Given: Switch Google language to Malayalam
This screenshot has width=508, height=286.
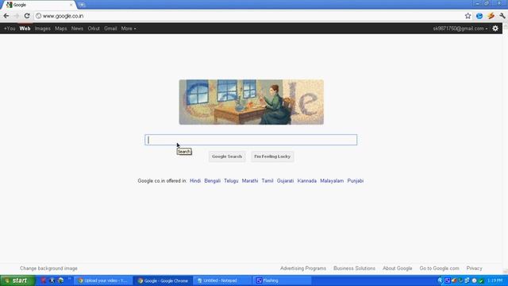Looking at the screenshot, I should [332, 180].
